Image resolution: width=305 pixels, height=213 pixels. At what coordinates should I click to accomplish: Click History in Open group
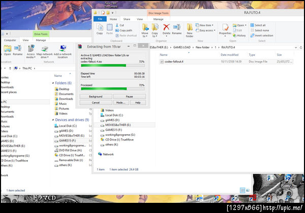pos(239,36)
